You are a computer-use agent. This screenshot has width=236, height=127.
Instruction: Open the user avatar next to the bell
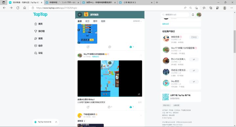pyautogui.click(x=199, y=15)
